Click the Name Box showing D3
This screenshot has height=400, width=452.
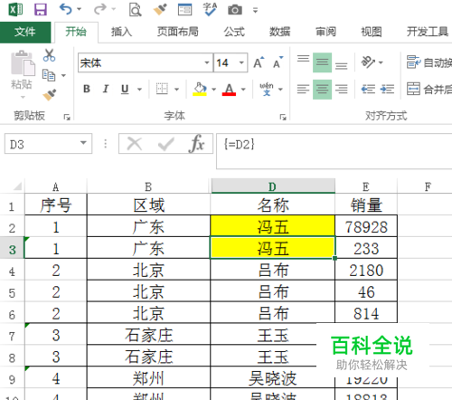pos(42,144)
